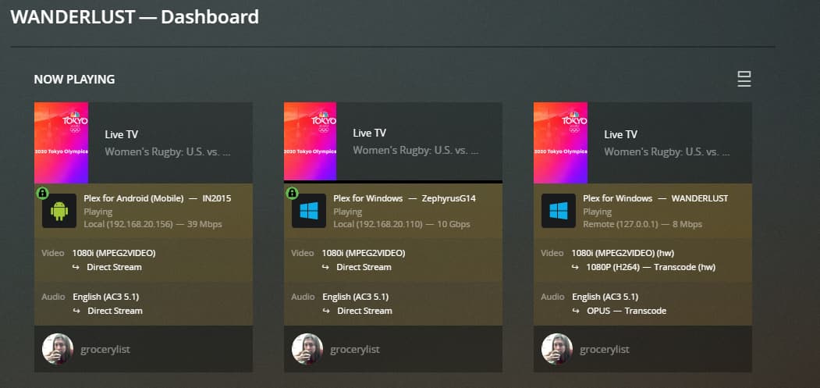Click video 'Direct Stream' on the IN2015 card
This screenshot has width=820, height=388.
point(114,267)
